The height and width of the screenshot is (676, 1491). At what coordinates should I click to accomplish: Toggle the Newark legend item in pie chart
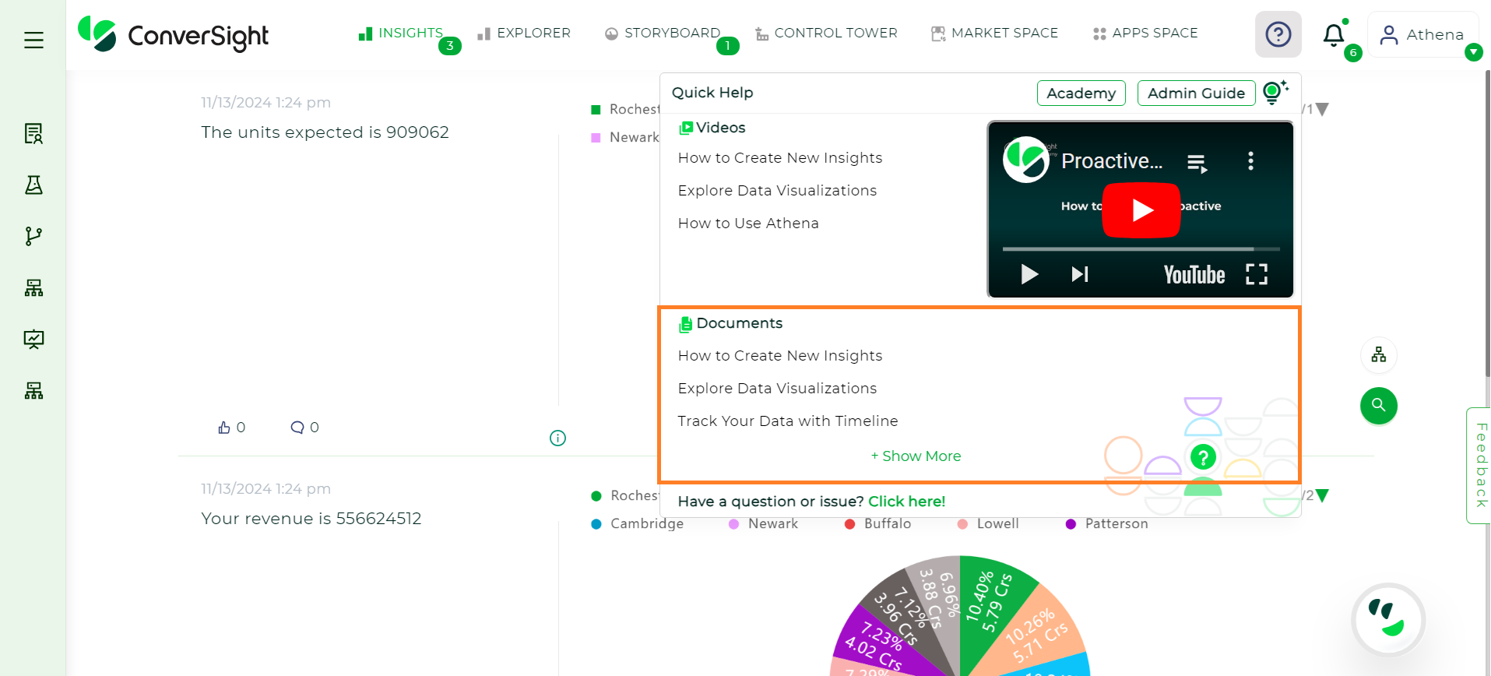[763, 524]
